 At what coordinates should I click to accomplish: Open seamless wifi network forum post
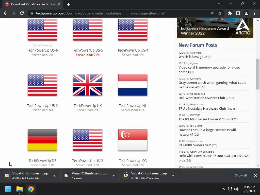[207, 132]
